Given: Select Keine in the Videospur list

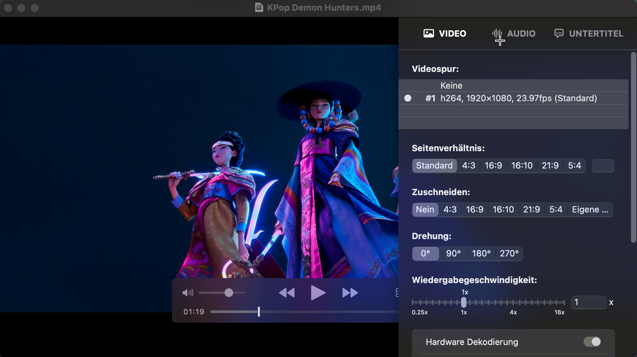Looking at the screenshot, I should pyautogui.click(x=451, y=86).
